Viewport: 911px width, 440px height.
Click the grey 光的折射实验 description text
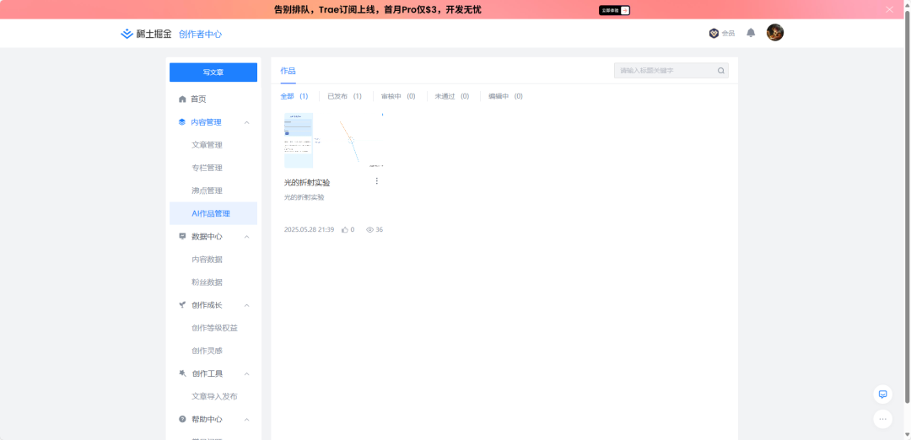pos(304,197)
